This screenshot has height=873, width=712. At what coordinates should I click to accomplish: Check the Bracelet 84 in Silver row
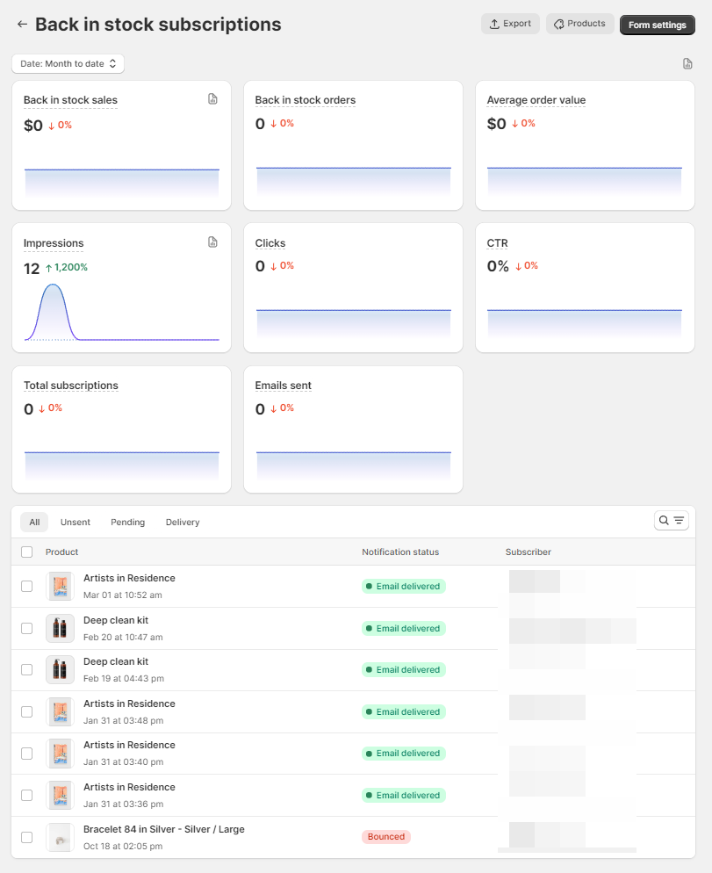click(x=26, y=837)
